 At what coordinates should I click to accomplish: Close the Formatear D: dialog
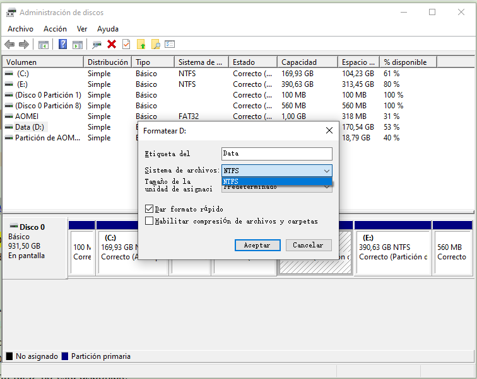329,130
